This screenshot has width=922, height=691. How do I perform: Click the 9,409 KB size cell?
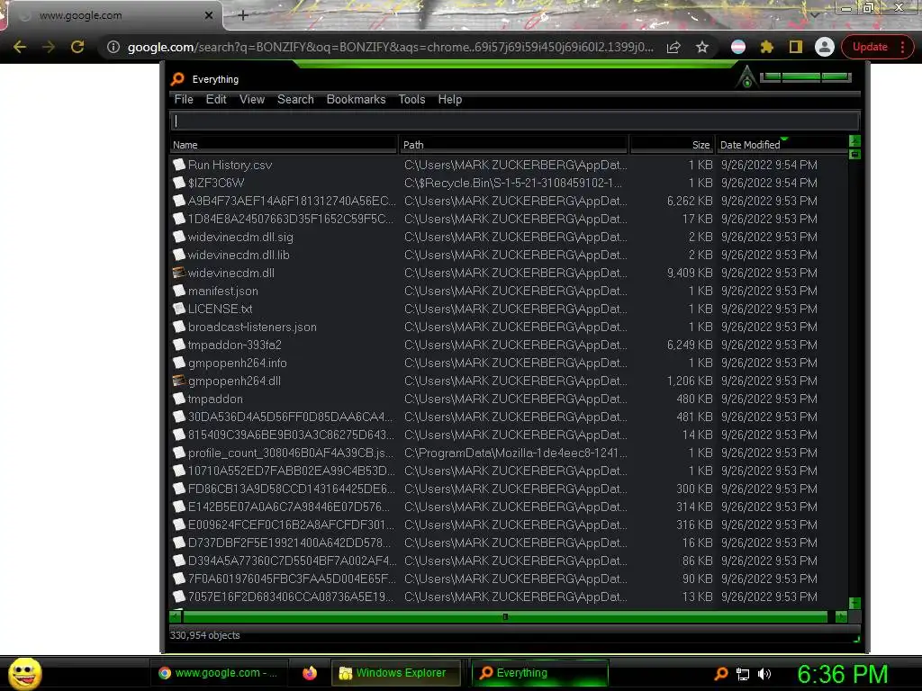(689, 273)
